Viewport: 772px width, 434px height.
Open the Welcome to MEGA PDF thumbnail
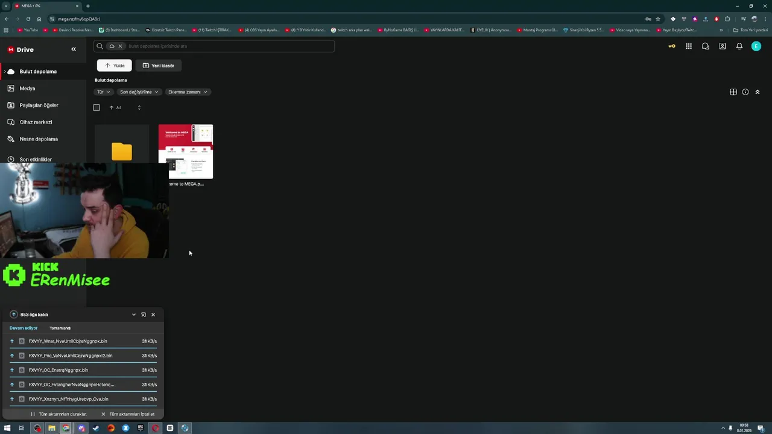[x=186, y=151]
